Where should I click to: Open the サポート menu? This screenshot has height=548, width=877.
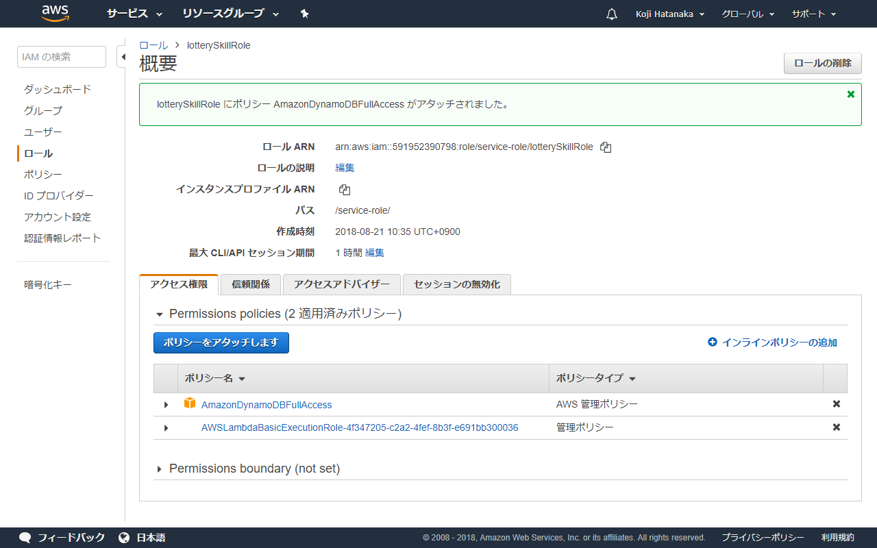814,14
